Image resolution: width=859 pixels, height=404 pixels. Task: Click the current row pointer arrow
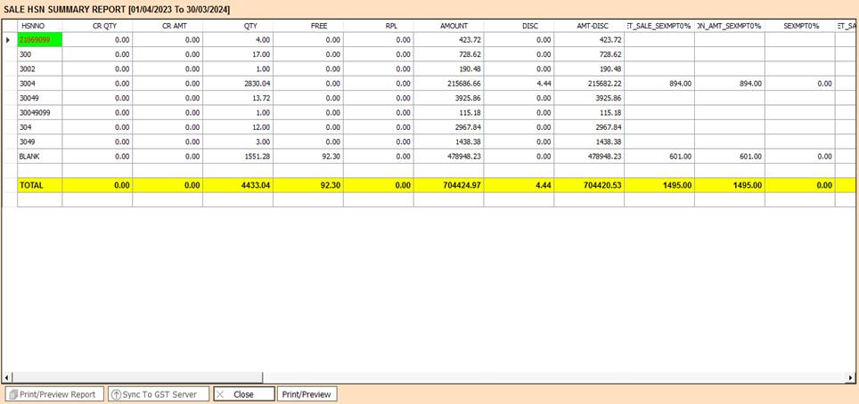(x=8, y=40)
